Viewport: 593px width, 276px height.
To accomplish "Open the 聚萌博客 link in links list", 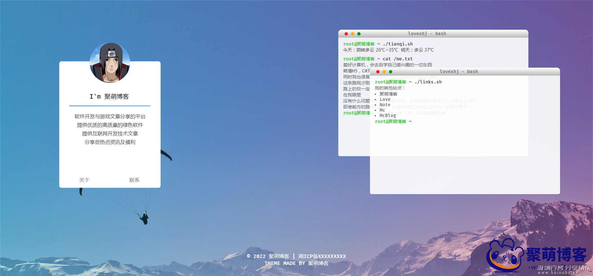I will 388,94.
